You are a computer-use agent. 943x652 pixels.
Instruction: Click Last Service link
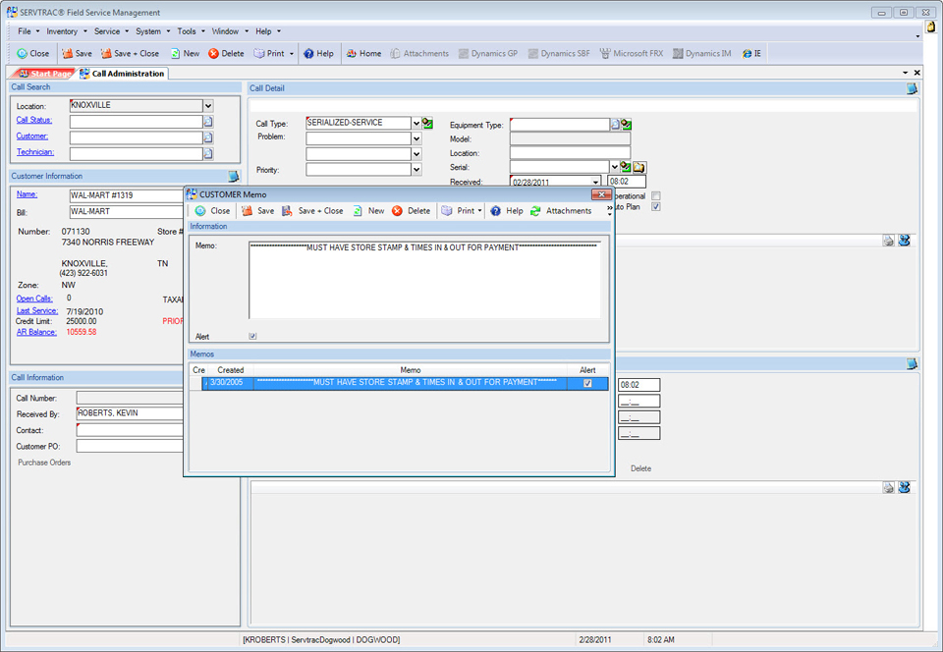click(37, 310)
